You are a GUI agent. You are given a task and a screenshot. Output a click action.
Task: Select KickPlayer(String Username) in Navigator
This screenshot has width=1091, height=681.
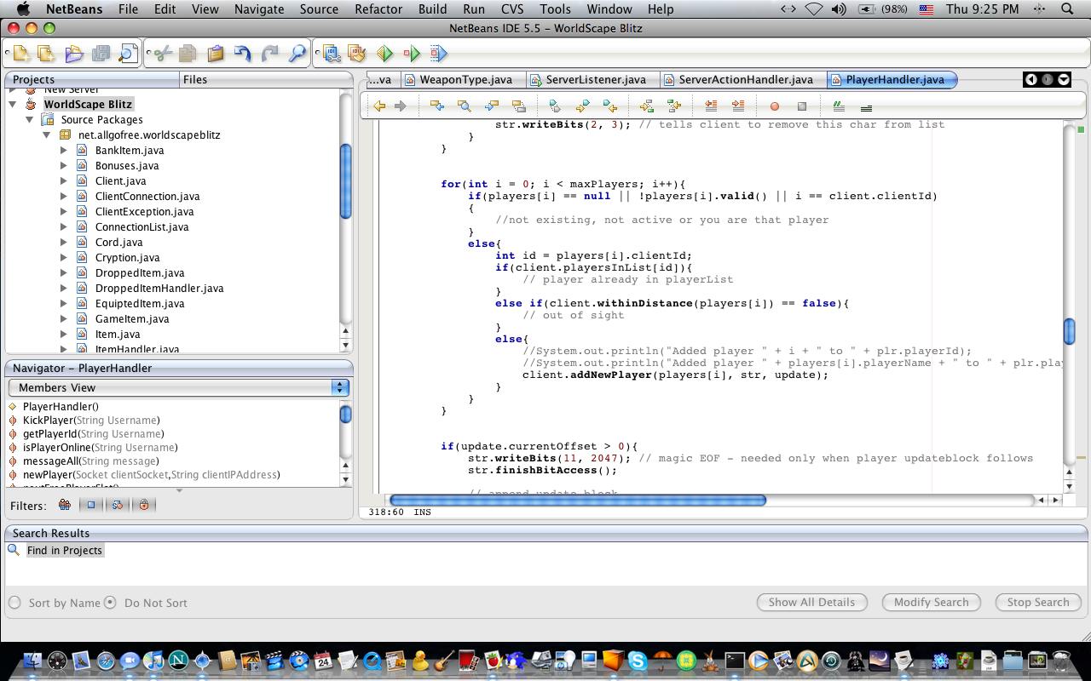click(91, 420)
